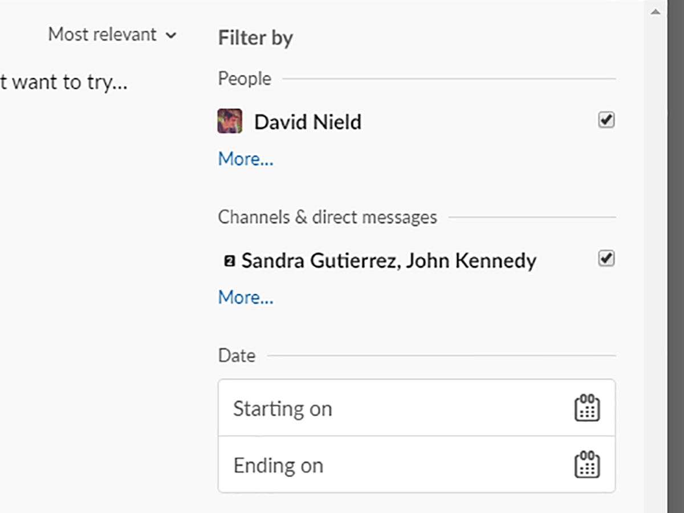Click the People section label
Viewport: 684px width, 513px height.
click(x=245, y=79)
